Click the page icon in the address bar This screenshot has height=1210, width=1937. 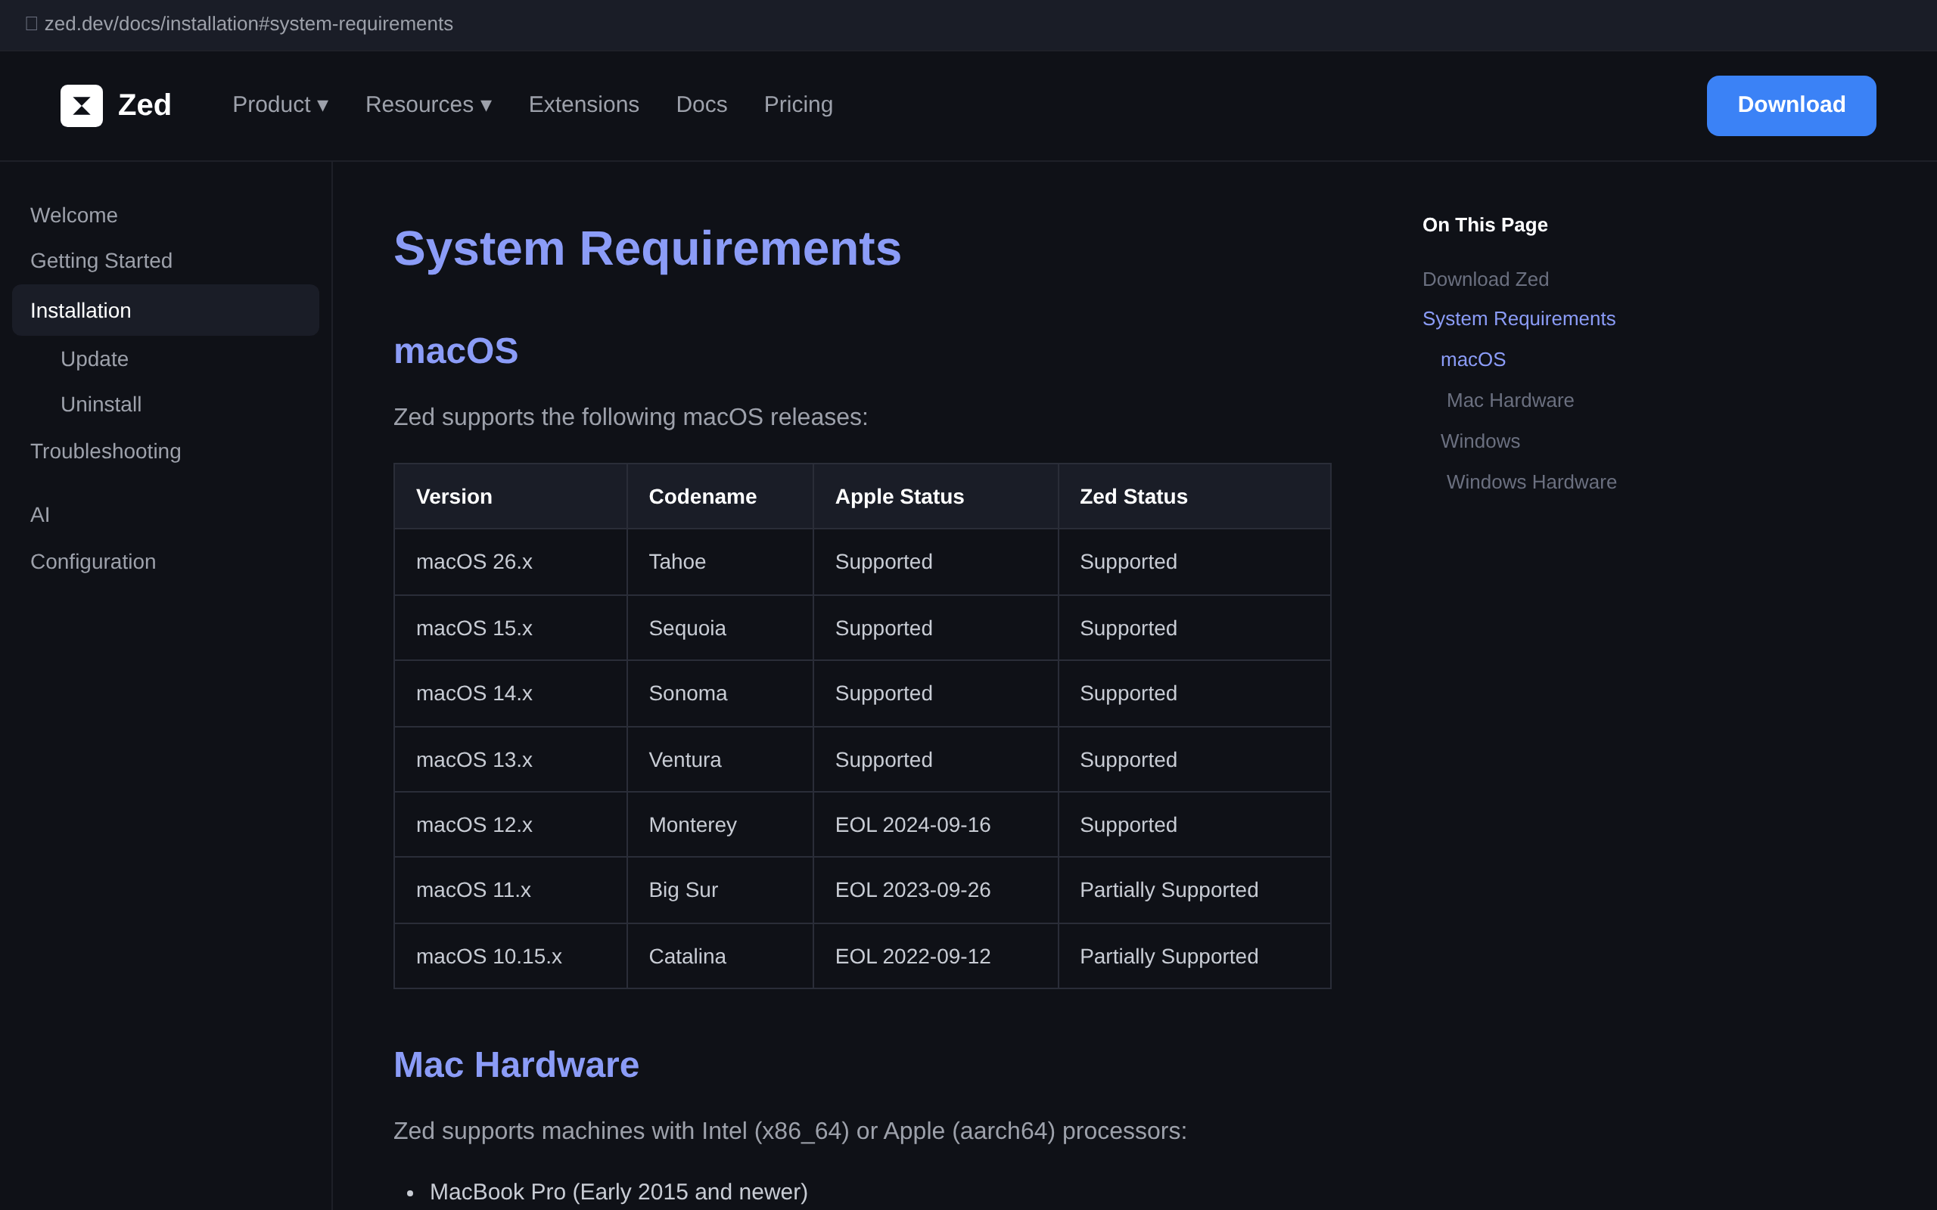31,24
